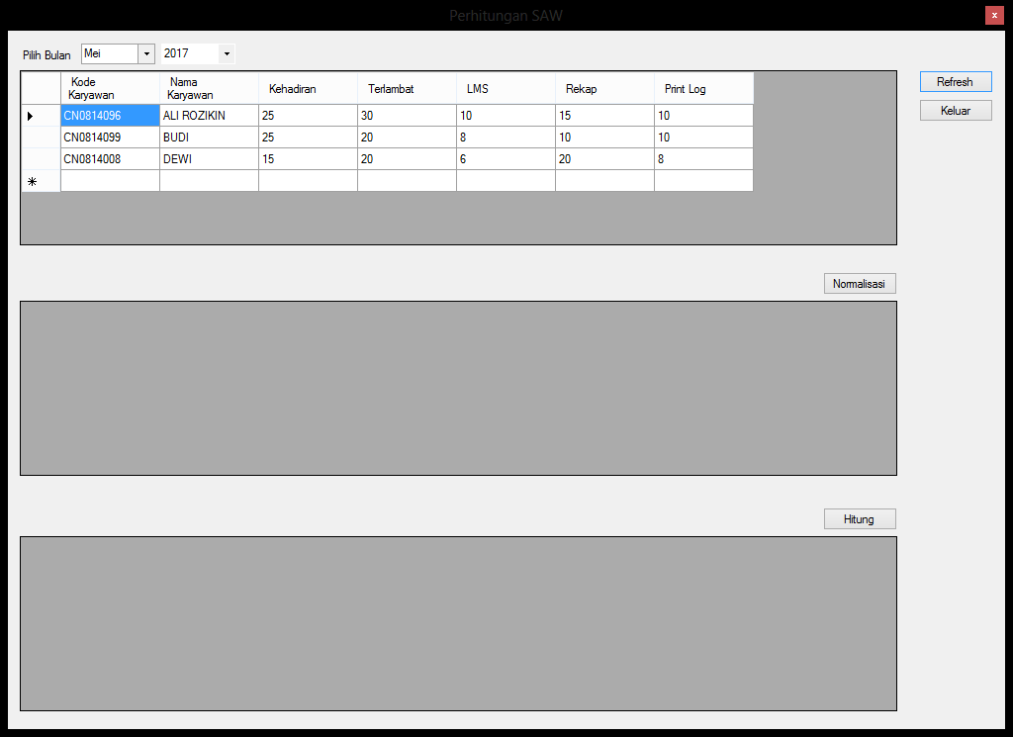
Task: Click the LMS column header
Action: pyautogui.click(x=506, y=89)
